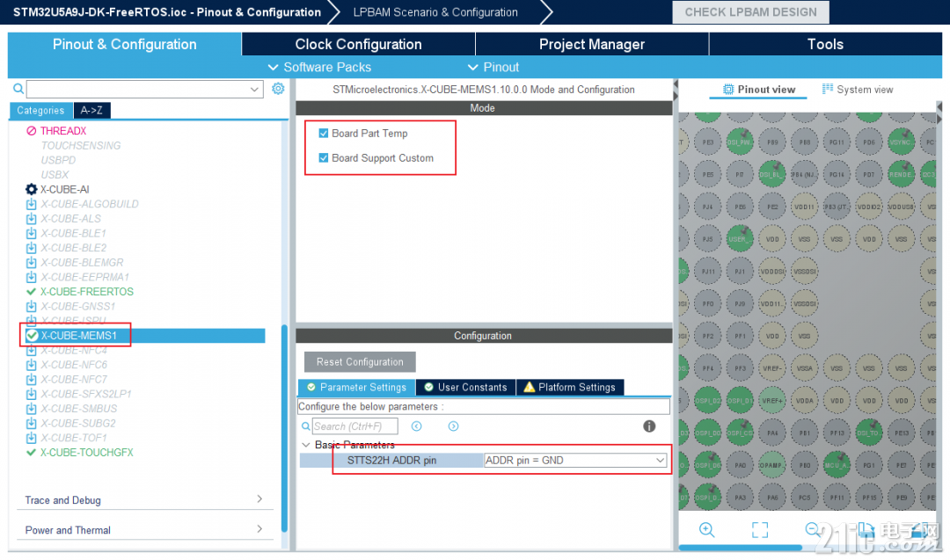This screenshot has height=560, width=950.
Task: Click the download icon next to X-CUBE-BLE2
Action: click(32, 248)
